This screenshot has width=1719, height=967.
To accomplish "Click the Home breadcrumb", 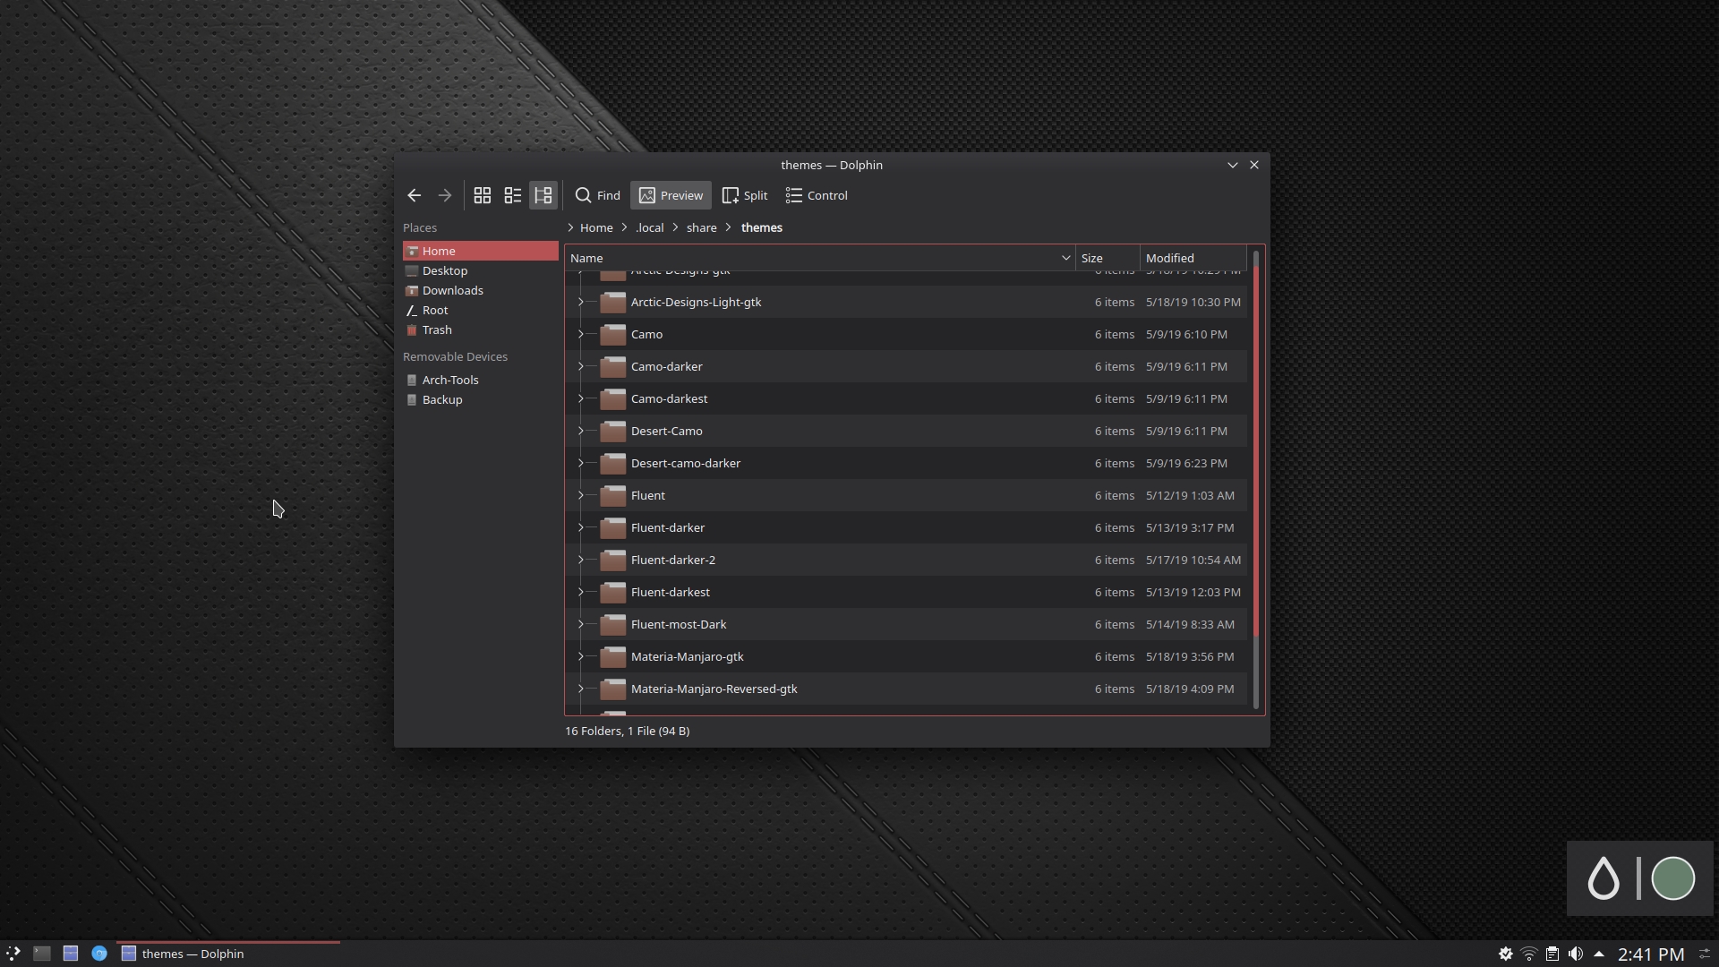I will (x=596, y=227).
